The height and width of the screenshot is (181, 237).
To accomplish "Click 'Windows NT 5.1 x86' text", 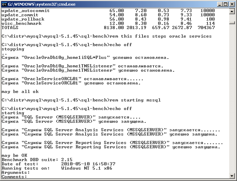I will (x=87, y=168).
